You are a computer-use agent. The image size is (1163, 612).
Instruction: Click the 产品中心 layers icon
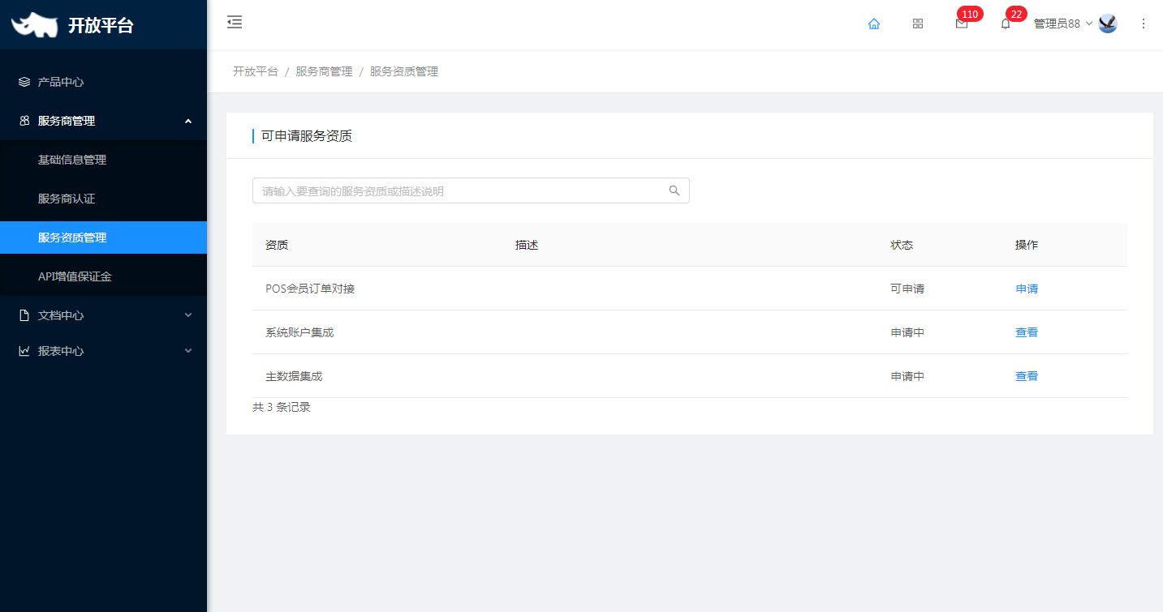24,82
